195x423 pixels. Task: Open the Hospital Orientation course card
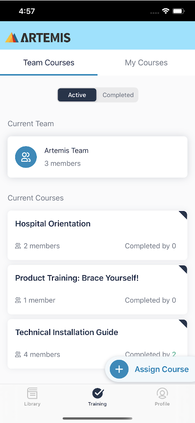[97, 235]
